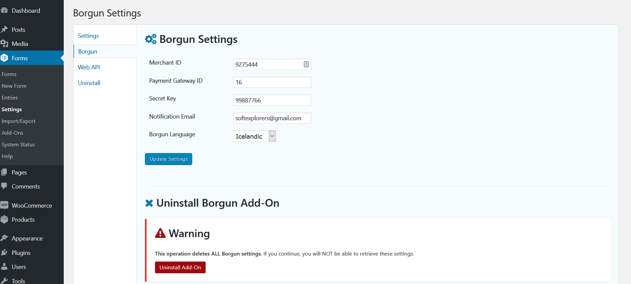Click the gears icon beside Borgun Settings heading
631x284 pixels.
[x=151, y=39]
